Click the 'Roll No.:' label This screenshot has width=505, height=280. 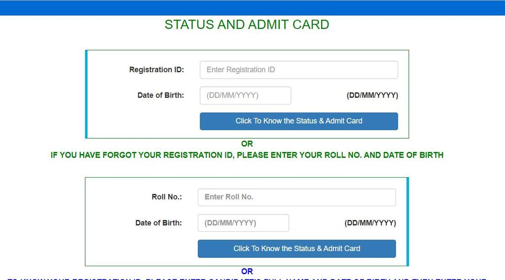(167, 197)
